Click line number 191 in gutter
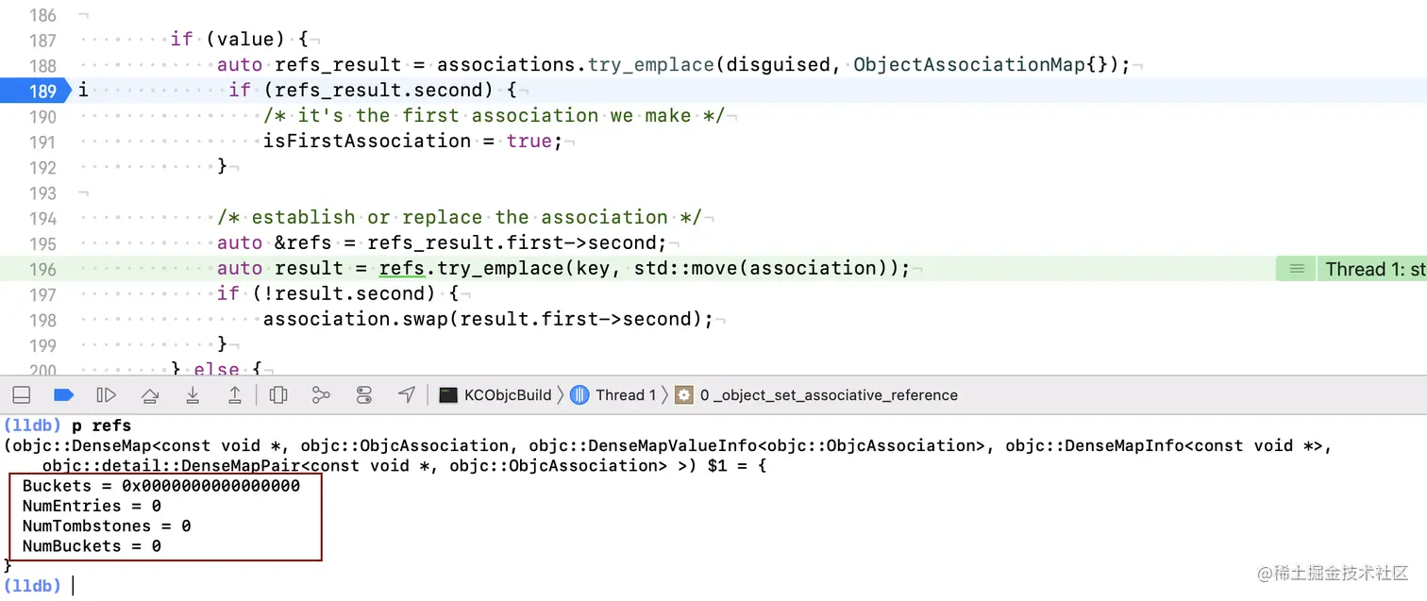 click(42, 142)
